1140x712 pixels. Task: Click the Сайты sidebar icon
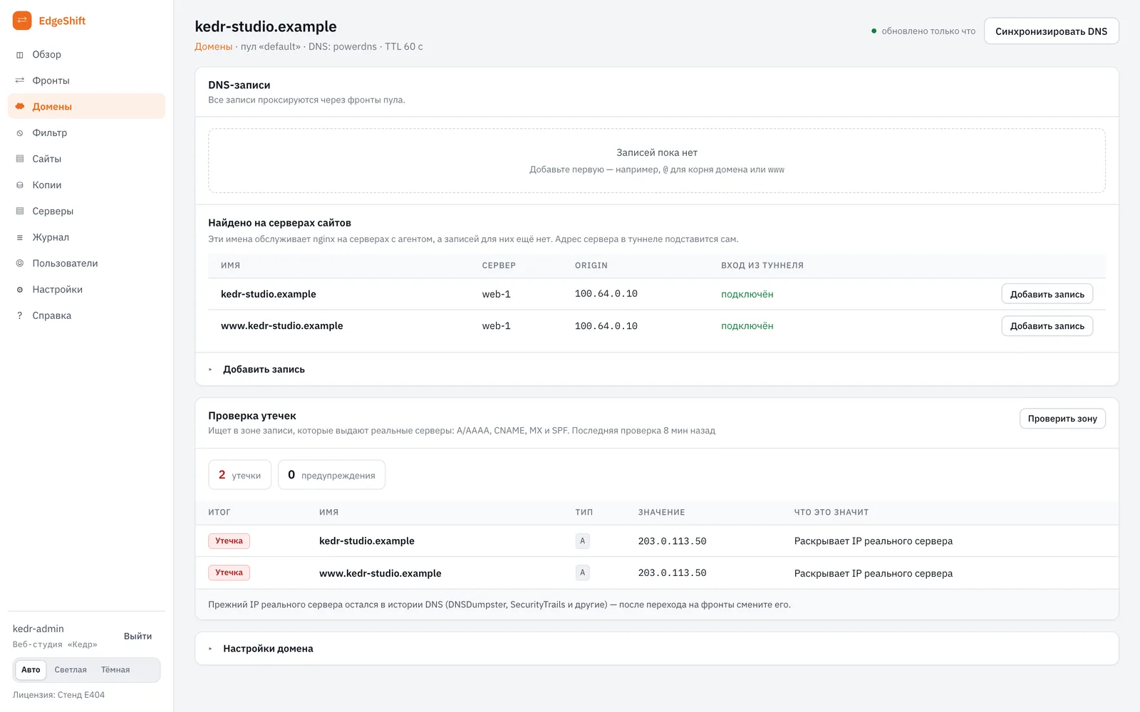point(20,159)
